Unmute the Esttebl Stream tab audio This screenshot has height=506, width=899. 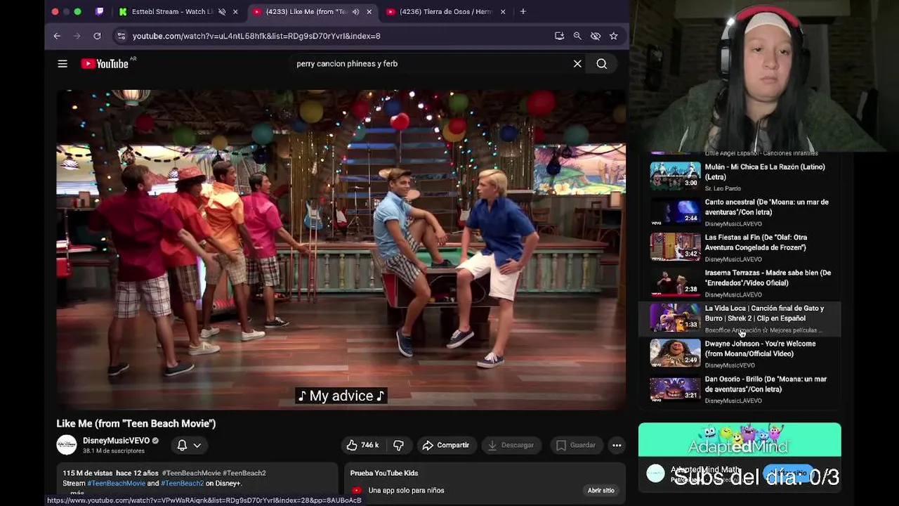[222, 12]
